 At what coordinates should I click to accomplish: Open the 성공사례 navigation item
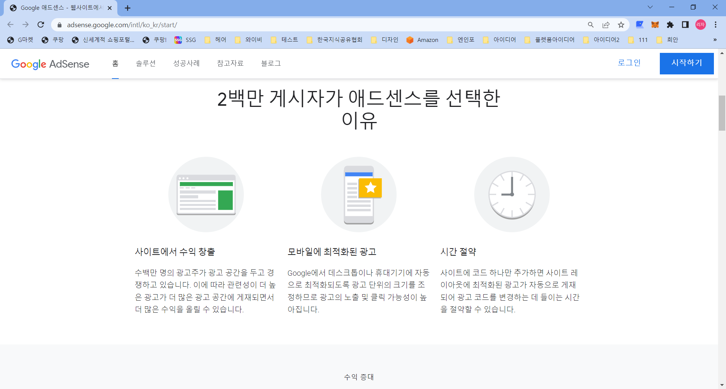pos(186,63)
